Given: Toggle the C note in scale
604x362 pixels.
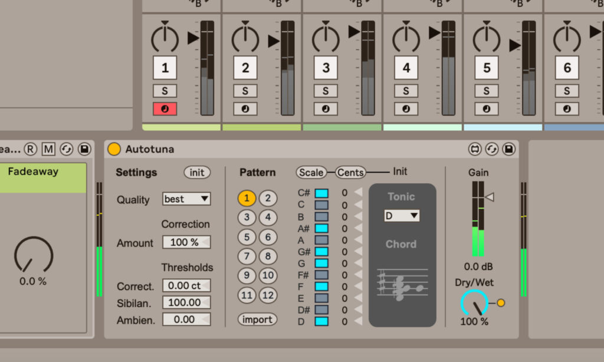Looking at the screenshot, I should 321,205.
